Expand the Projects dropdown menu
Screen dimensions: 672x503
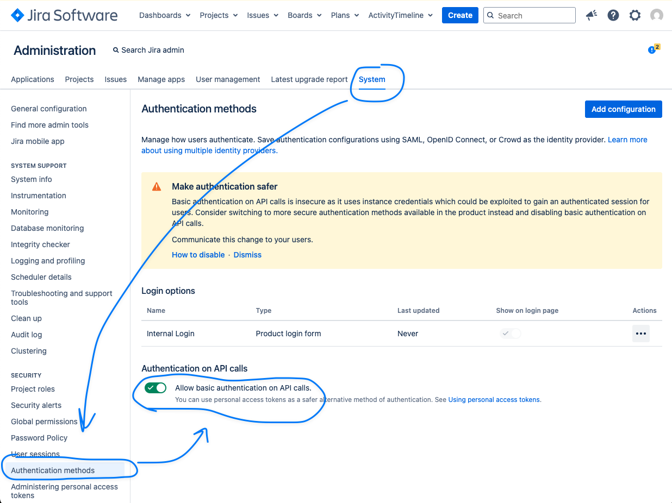tap(219, 15)
